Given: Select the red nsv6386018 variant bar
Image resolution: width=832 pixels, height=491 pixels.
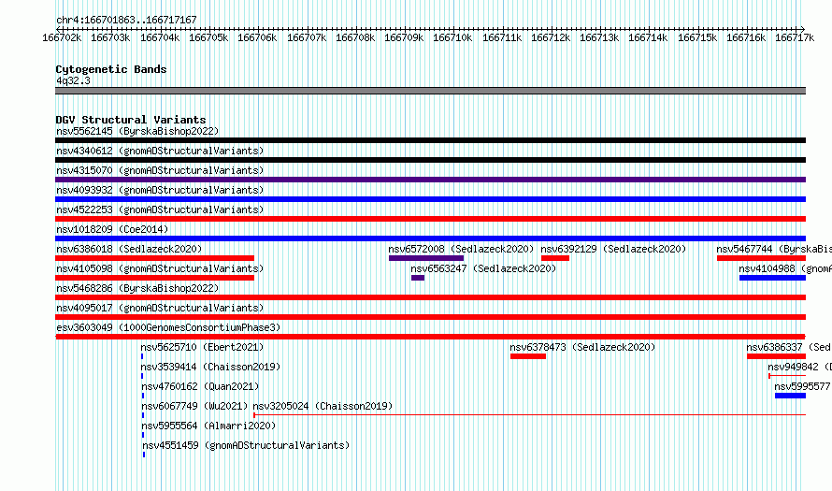Looking at the screenshot, I should click(154, 258).
